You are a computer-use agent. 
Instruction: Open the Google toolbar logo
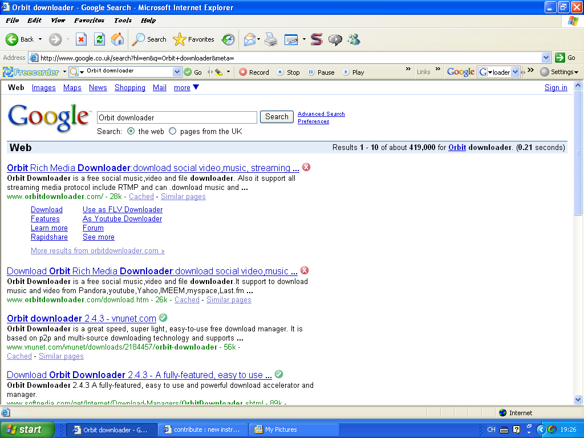pyautogui.click(x=461, y=72)
